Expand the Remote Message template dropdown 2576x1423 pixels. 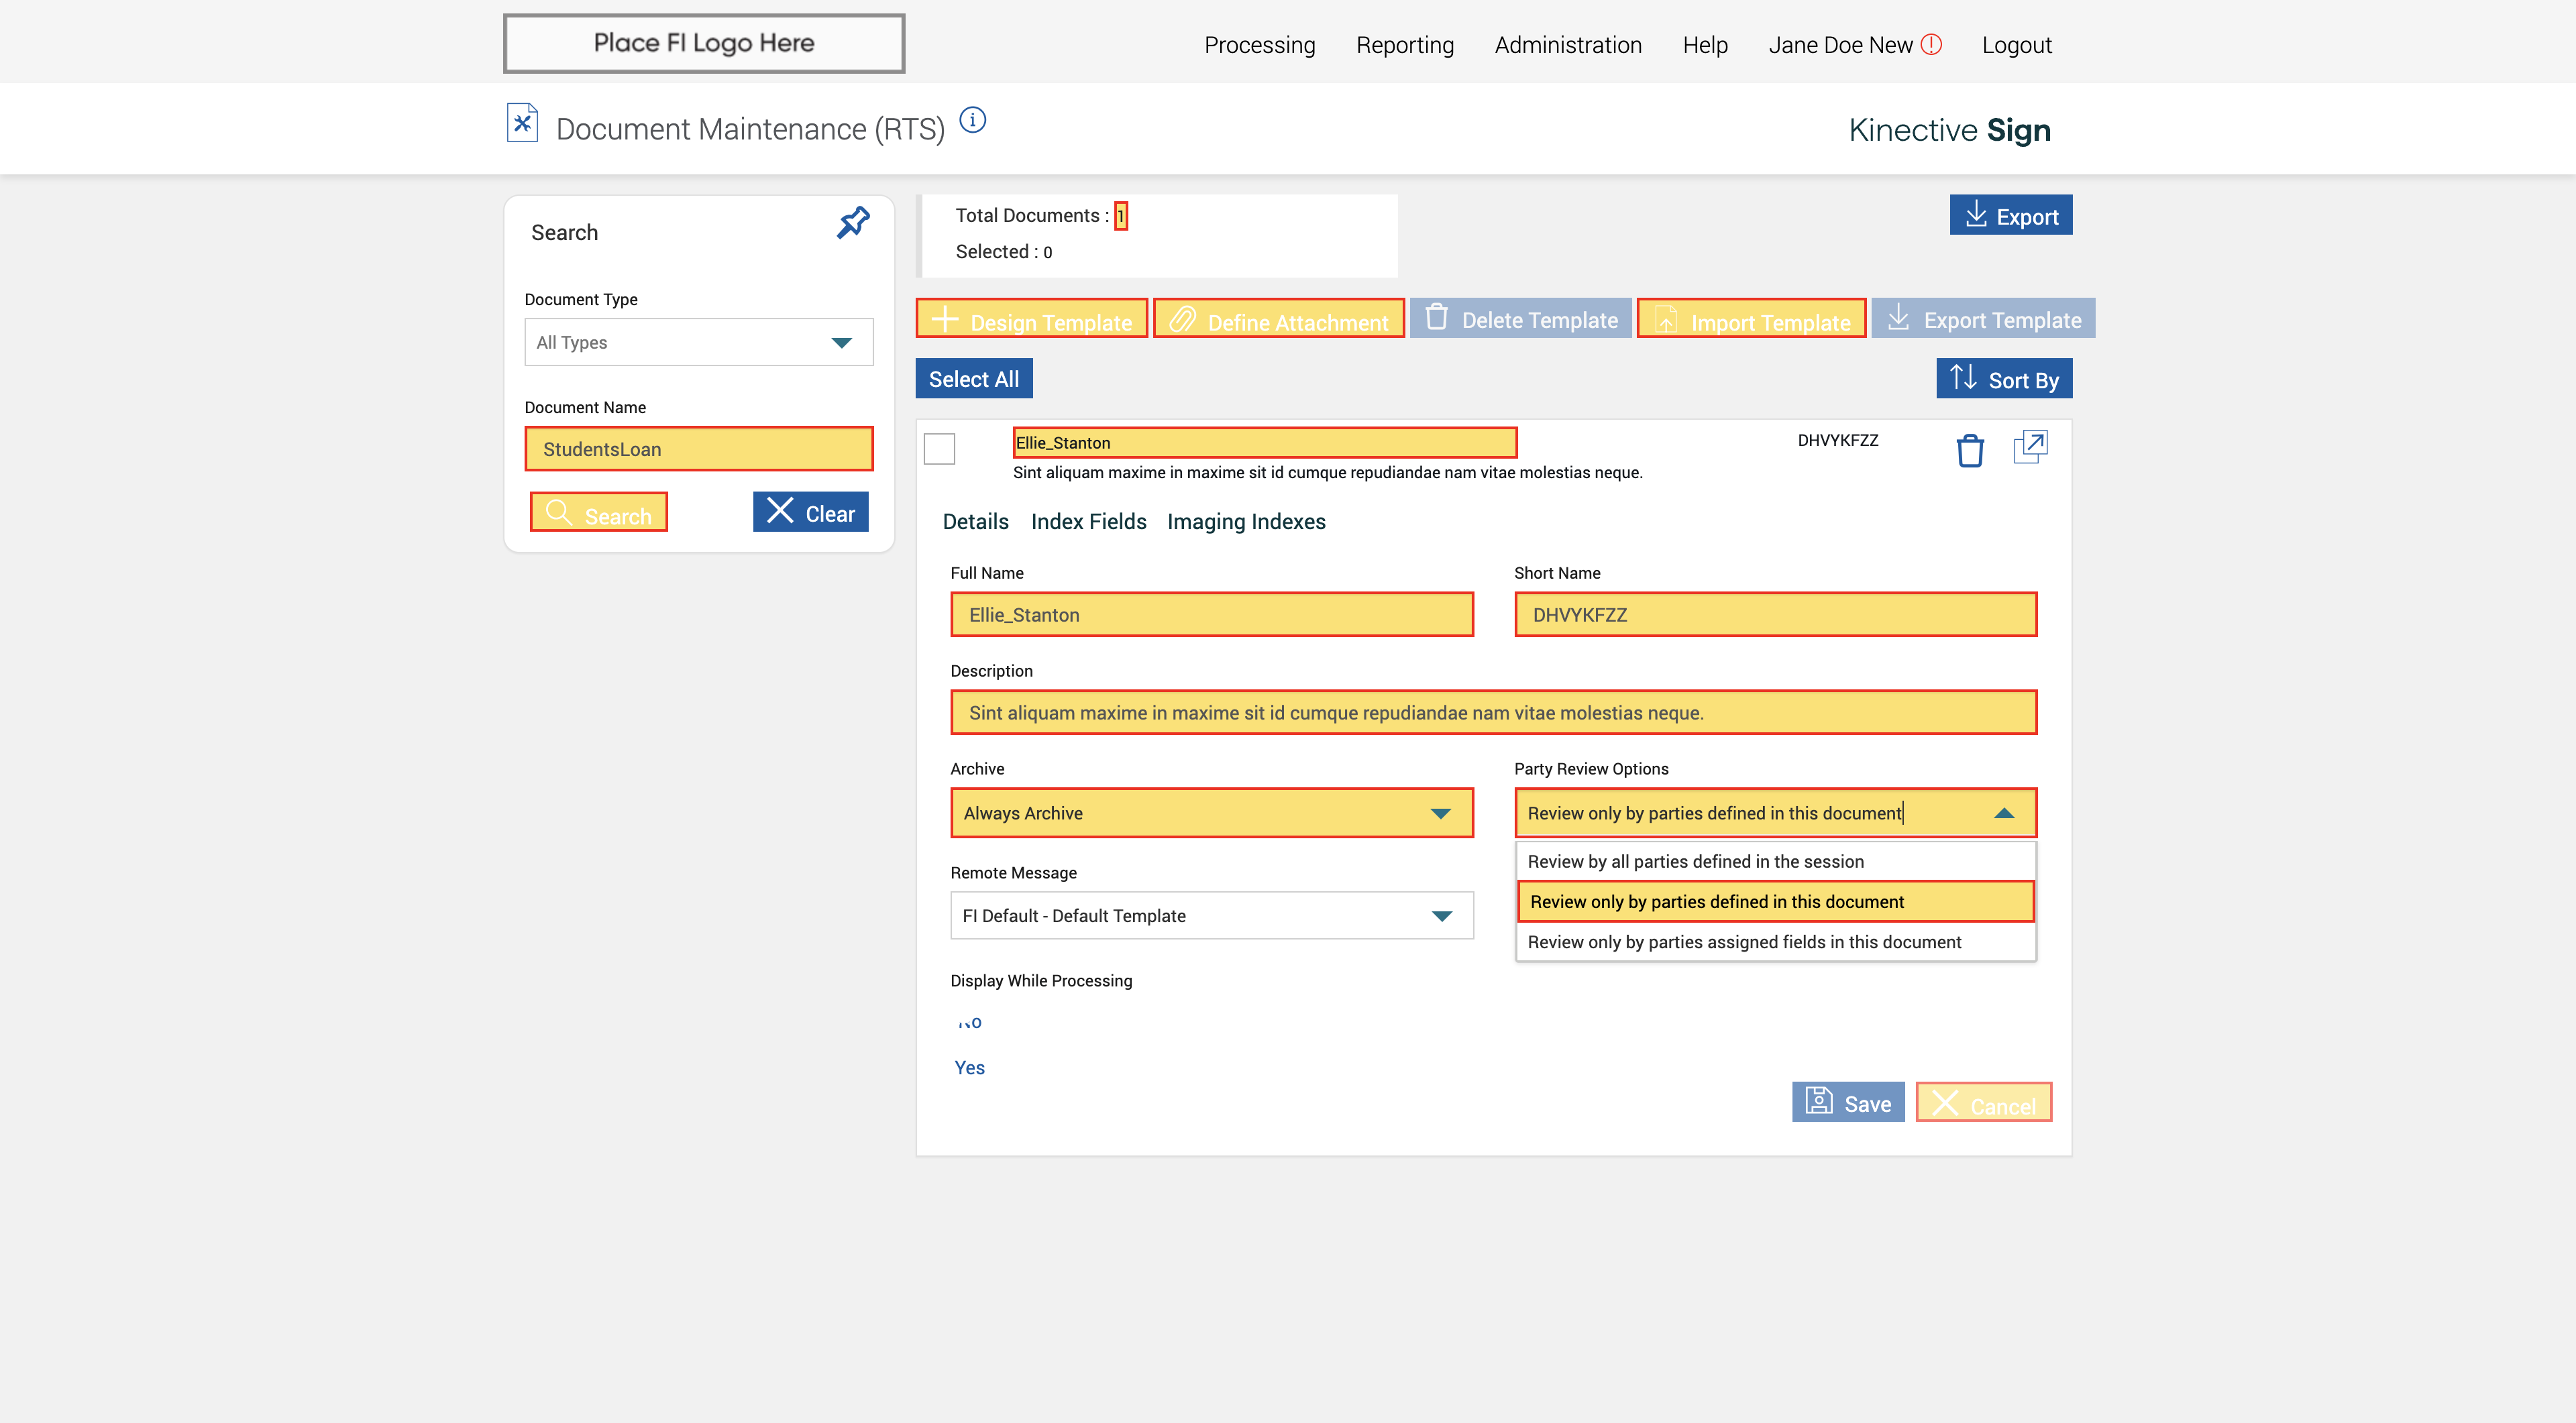pyautogui.click(x=1211, y=915)
